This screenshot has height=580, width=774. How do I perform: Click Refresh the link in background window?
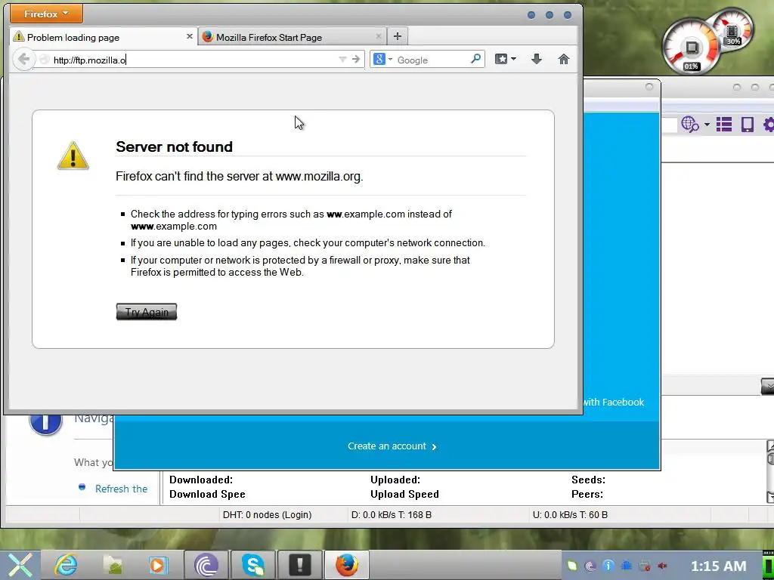point(121,489)
